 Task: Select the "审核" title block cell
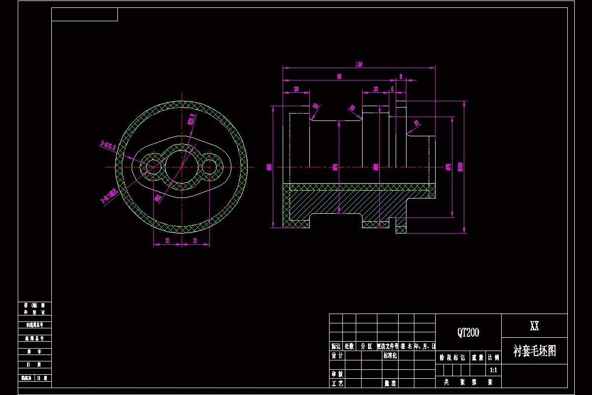pyautogui.click(x=337, y=374)
